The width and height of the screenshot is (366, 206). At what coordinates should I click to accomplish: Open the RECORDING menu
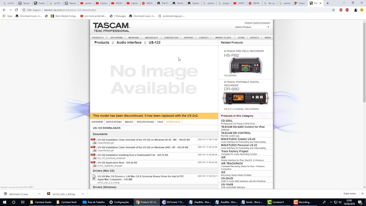(x=117, y=37)
